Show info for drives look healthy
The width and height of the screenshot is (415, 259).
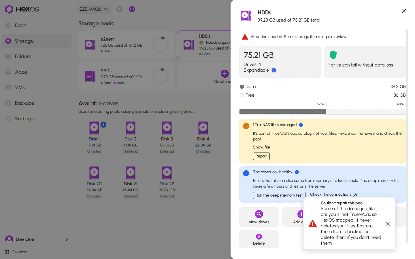coord(297,172)
